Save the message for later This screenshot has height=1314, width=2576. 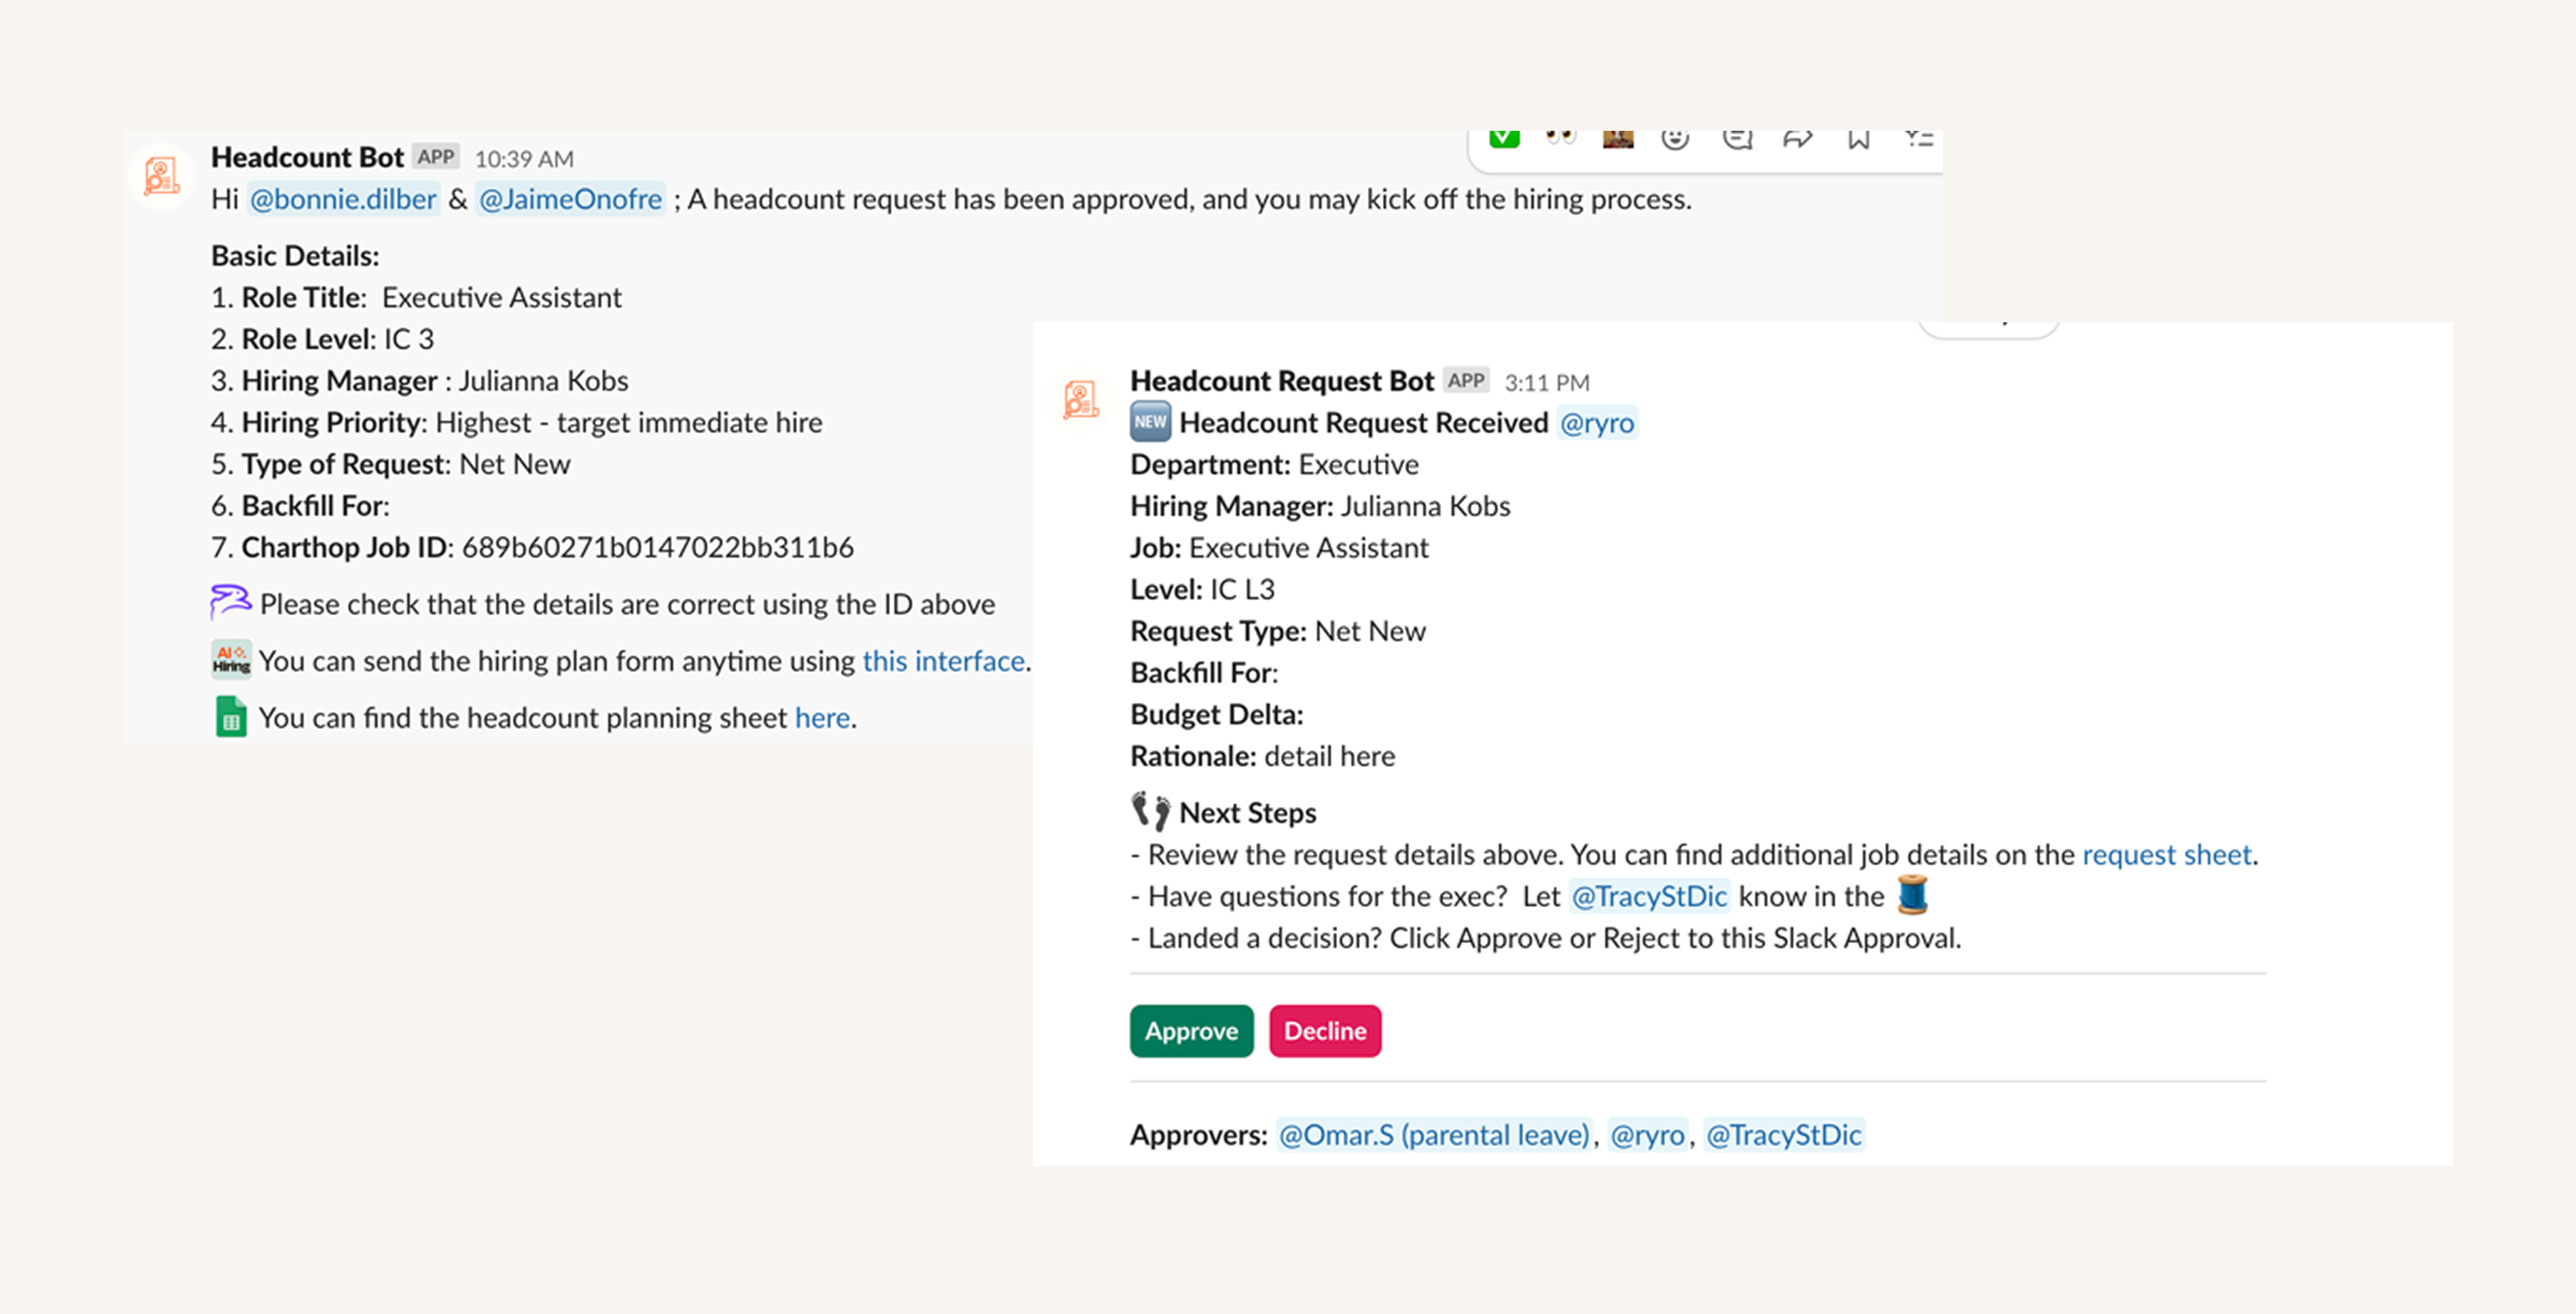(1858, 138)
